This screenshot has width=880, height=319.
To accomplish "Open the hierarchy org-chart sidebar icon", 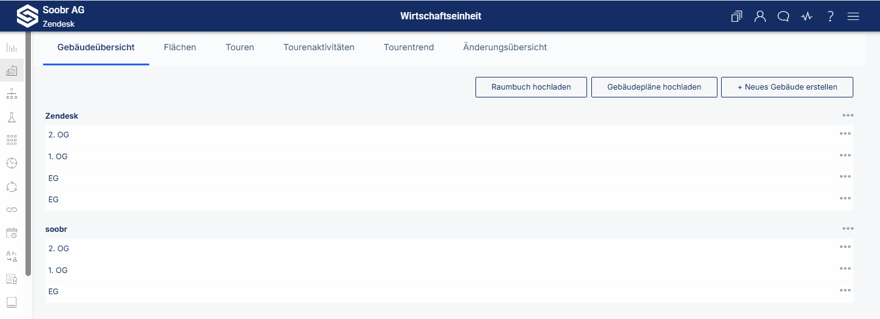I will coord(12,94).
